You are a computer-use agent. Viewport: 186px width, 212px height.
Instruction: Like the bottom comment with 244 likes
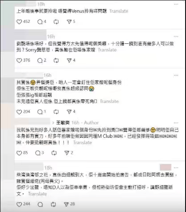coord(19,204)
